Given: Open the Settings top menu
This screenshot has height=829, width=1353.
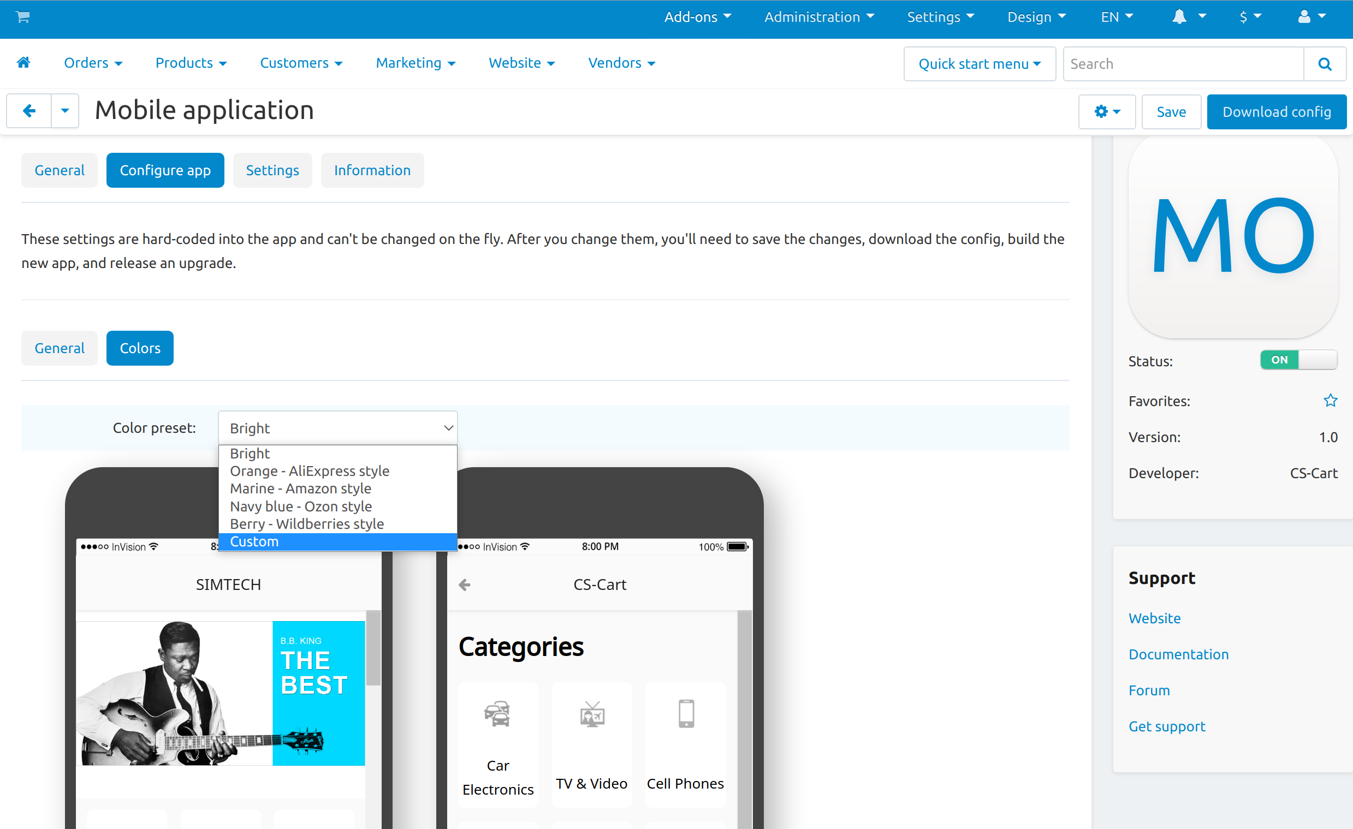Looking at the screenshot, I should point(940,17).
